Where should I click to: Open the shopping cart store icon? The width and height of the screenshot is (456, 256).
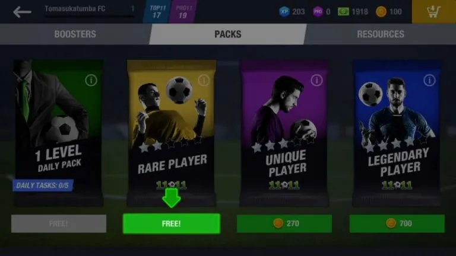point(433,12)
